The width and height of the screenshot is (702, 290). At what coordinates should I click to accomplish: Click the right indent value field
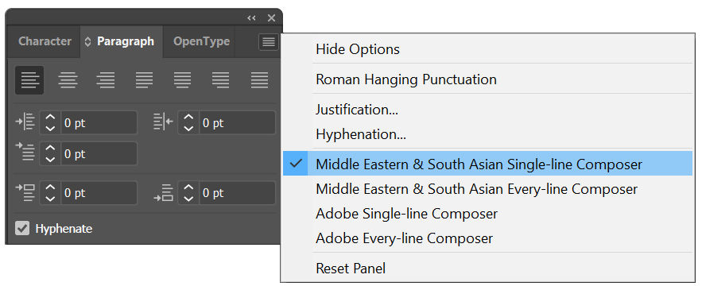[x=237, y=122]
